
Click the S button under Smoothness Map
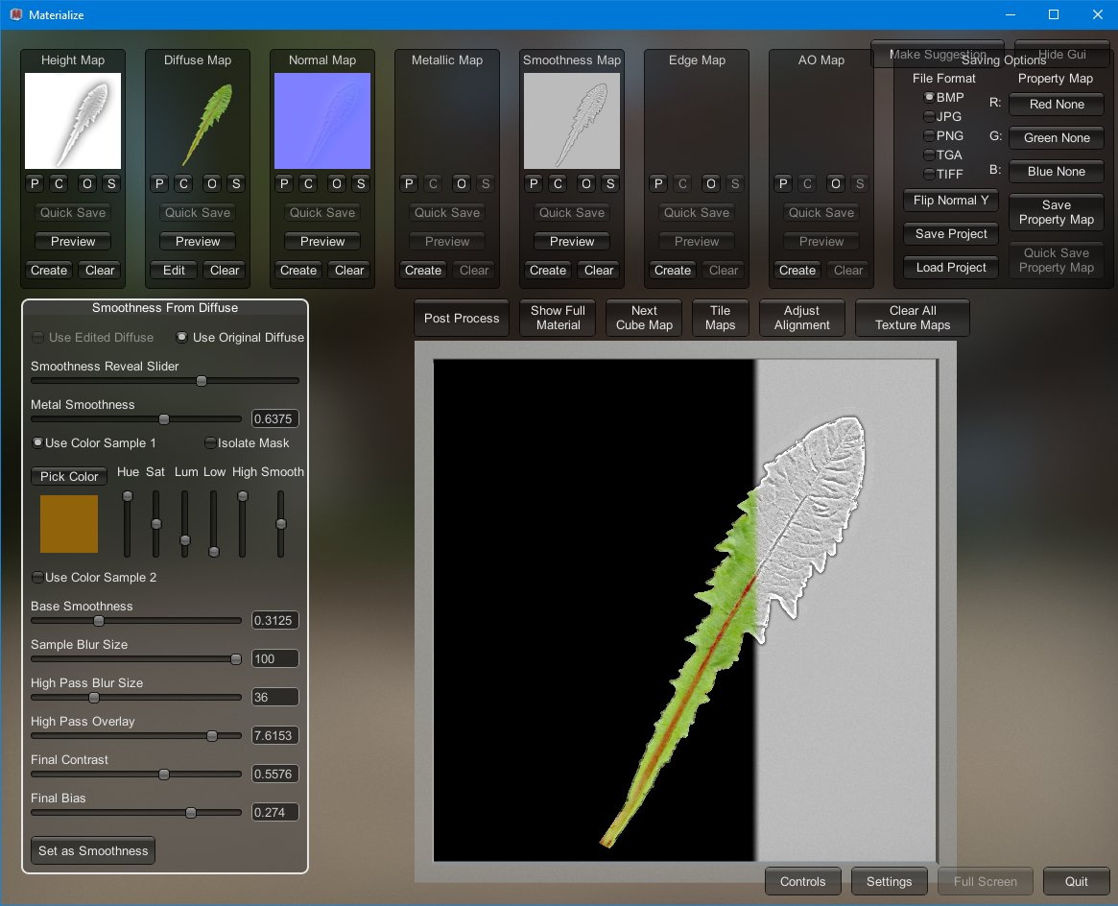pyautogui.click(x=610, y=184)
